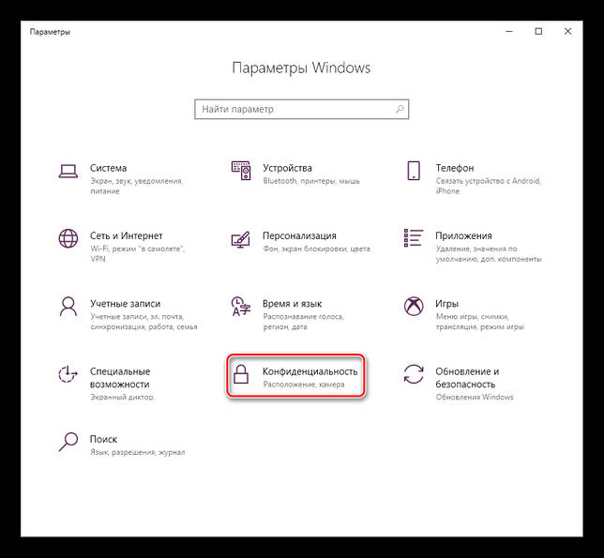Click the Экранный диктор description
Image resolution: width=604 pixels, height=558 pixels.
[x=122, y=397]
